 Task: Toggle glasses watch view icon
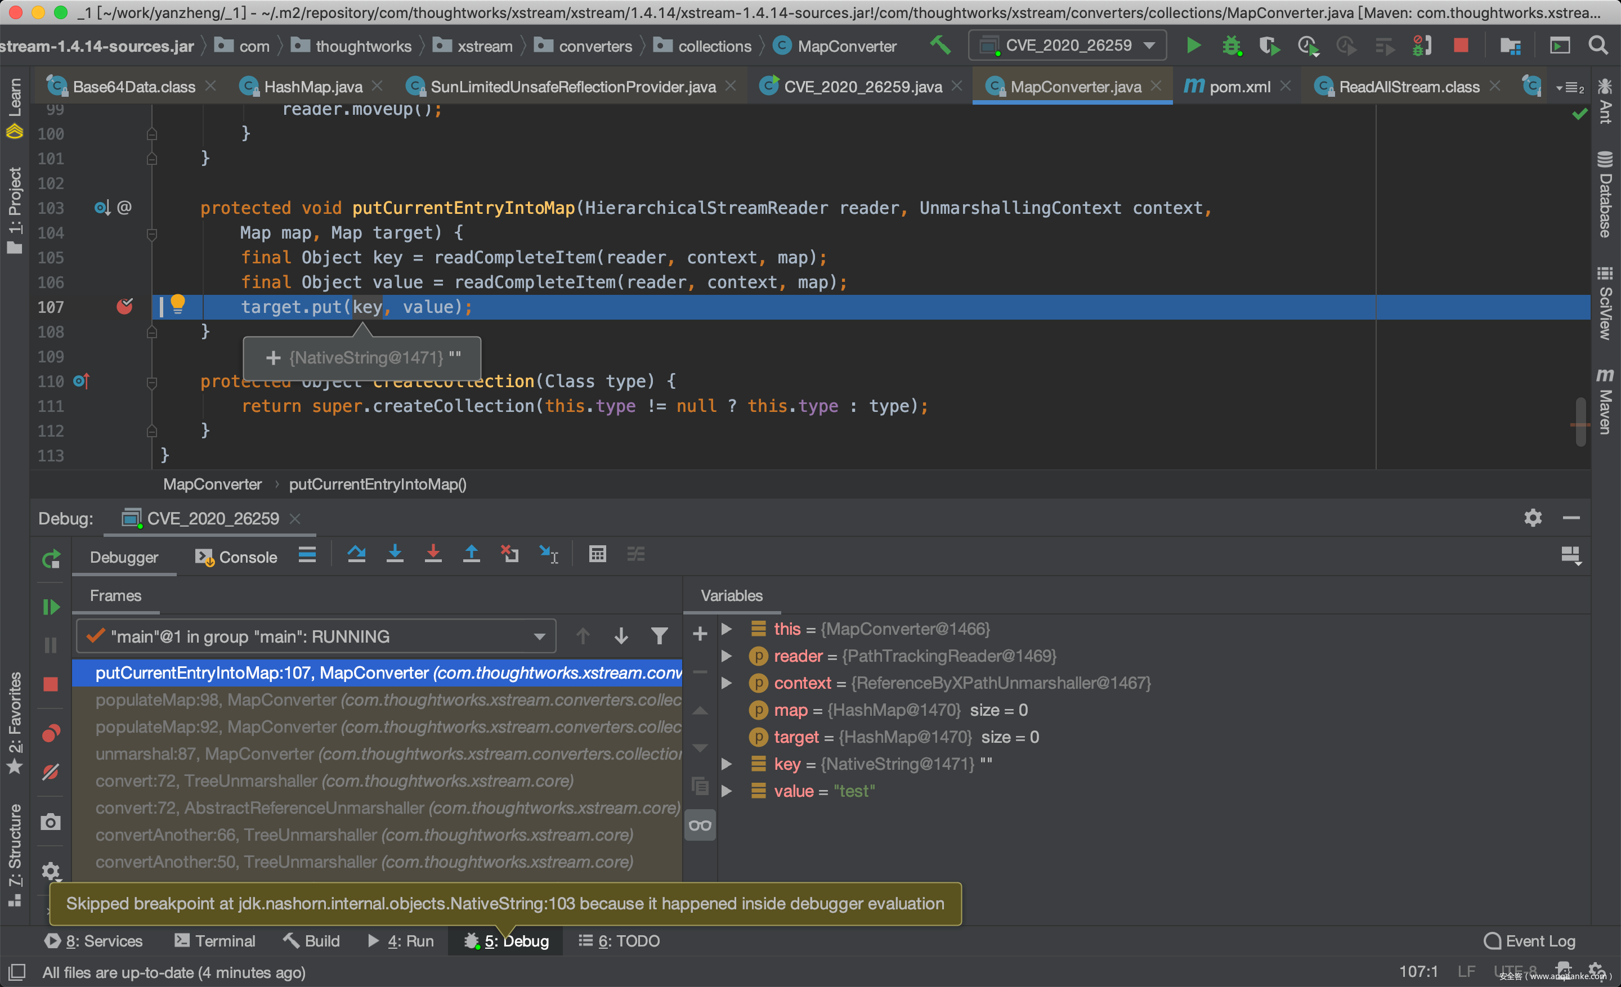point(700,826)
